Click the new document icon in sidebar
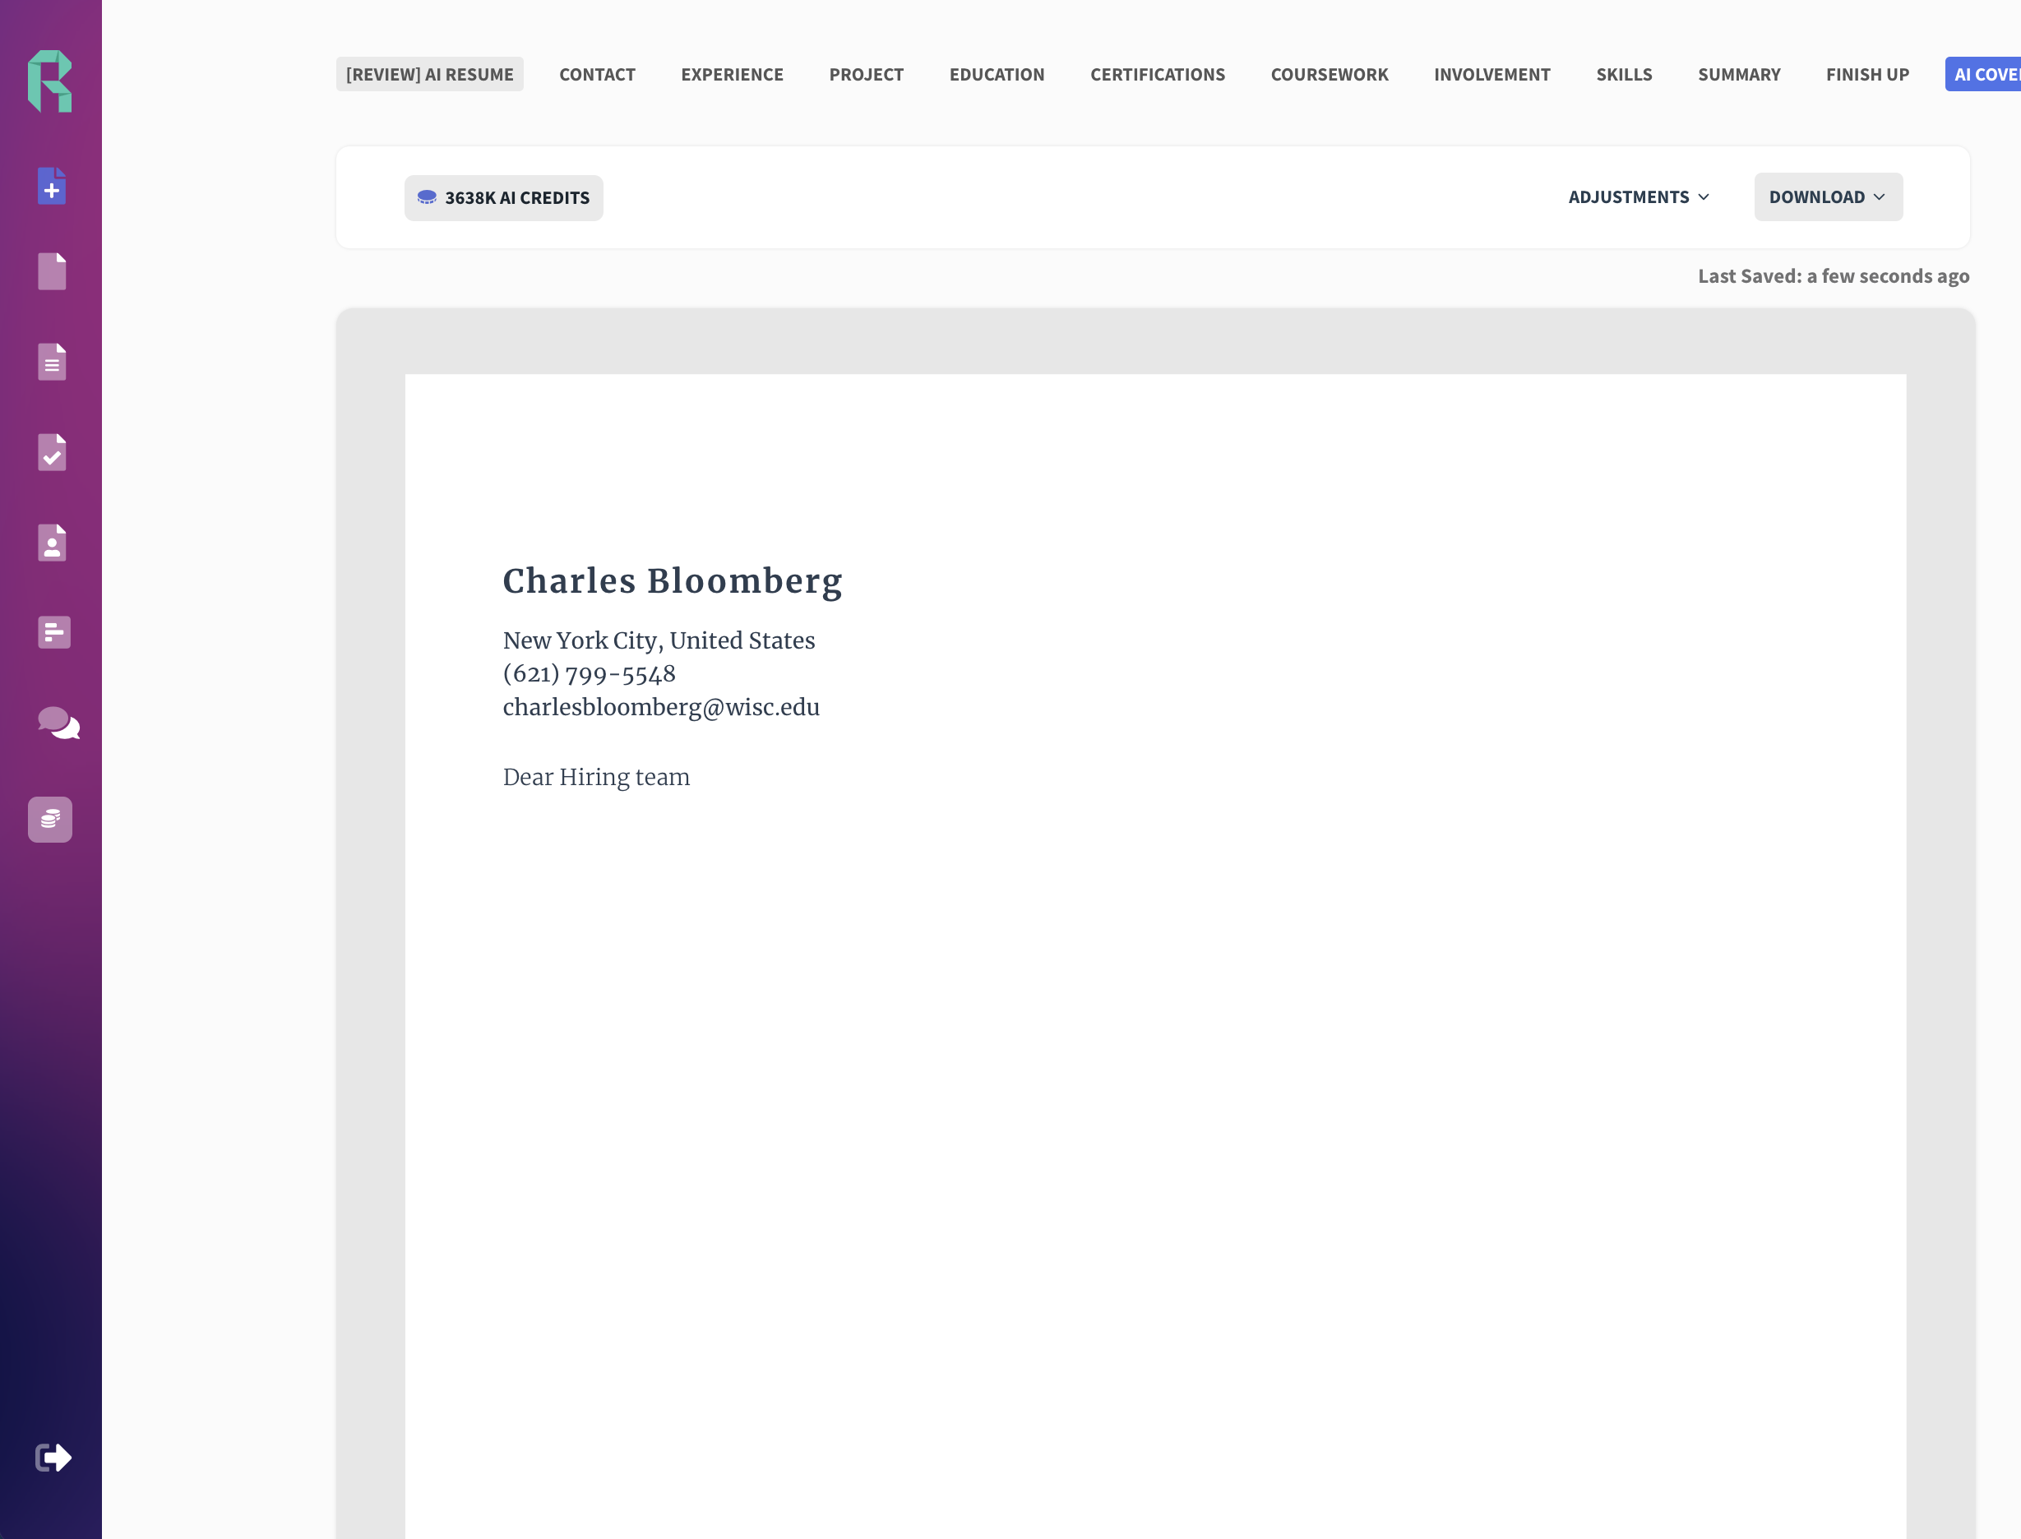Screen dimensions: 2021x1539 click(x=52, y=186)
